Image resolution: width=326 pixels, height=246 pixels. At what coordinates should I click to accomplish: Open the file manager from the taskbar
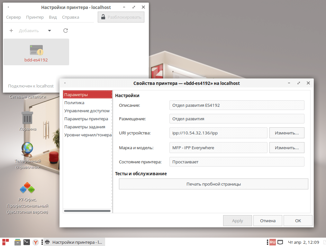tap(17, 242)
